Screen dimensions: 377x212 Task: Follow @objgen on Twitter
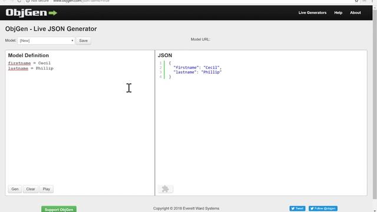point(323,208)
